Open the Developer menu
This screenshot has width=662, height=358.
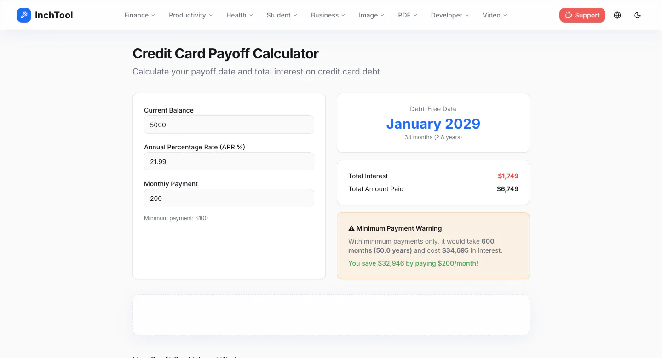click(450, 15)
